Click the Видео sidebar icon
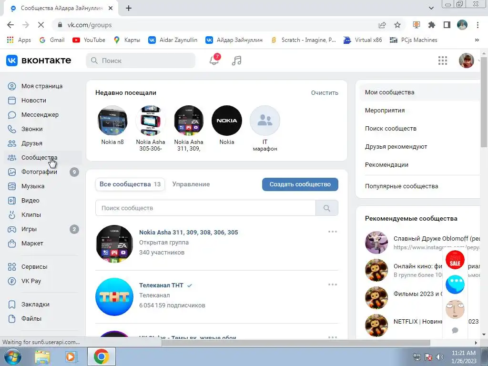The height and width of the screenshot is (366, 488). click(12, 201)
